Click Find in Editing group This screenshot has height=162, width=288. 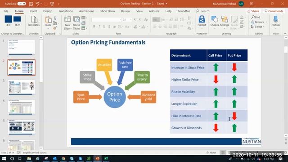256,17
